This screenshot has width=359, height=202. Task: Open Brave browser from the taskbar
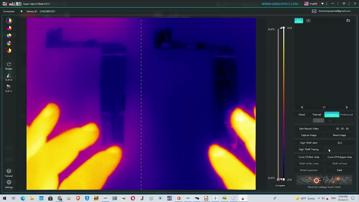[x=78, y=198]
